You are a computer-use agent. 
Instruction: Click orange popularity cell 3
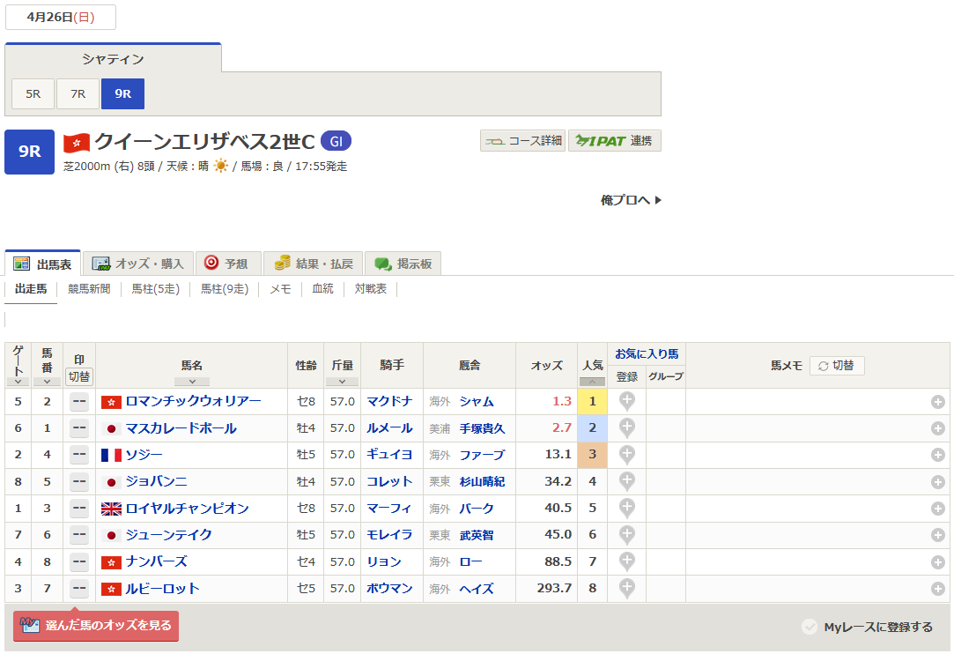pyautogui.click(x=592, y=455)
